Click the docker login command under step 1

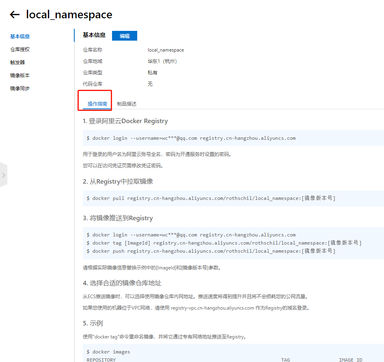191,138
